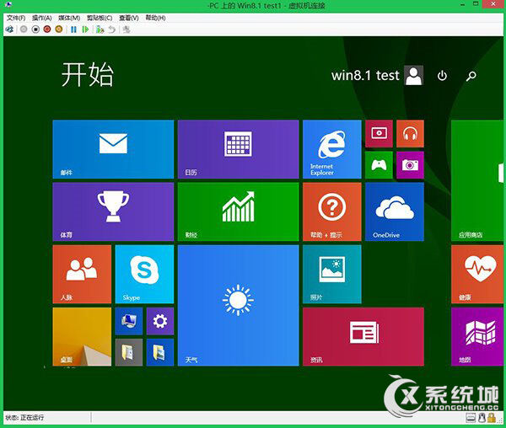Open the 剪贴板(C) menu
This screenshot has height=428, width=506.
click(100, 18)
